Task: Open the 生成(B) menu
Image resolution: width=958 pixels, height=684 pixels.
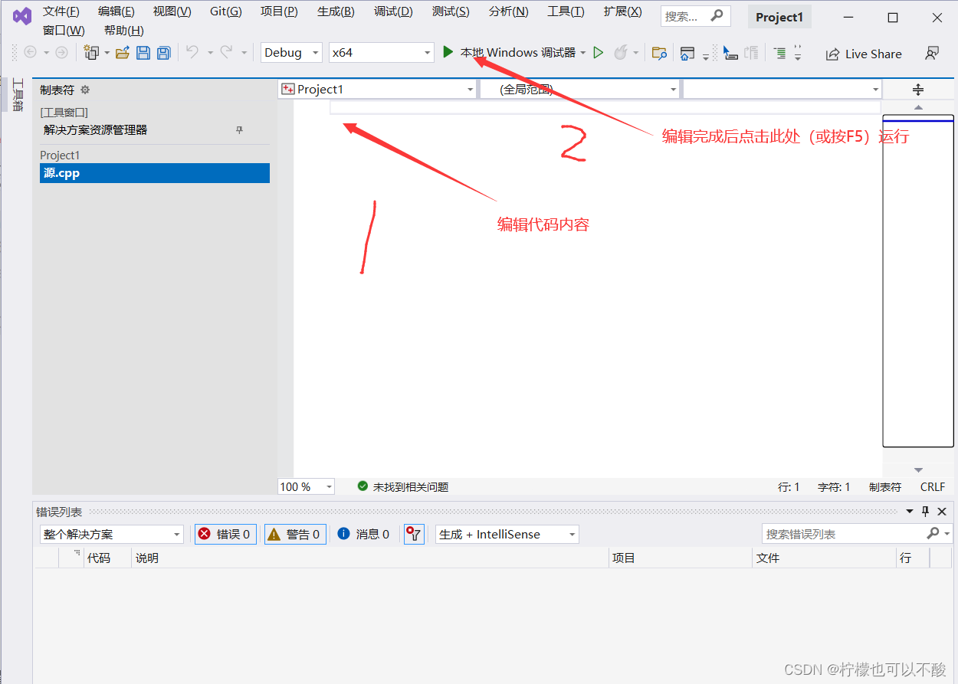Action: pos(336,11)
